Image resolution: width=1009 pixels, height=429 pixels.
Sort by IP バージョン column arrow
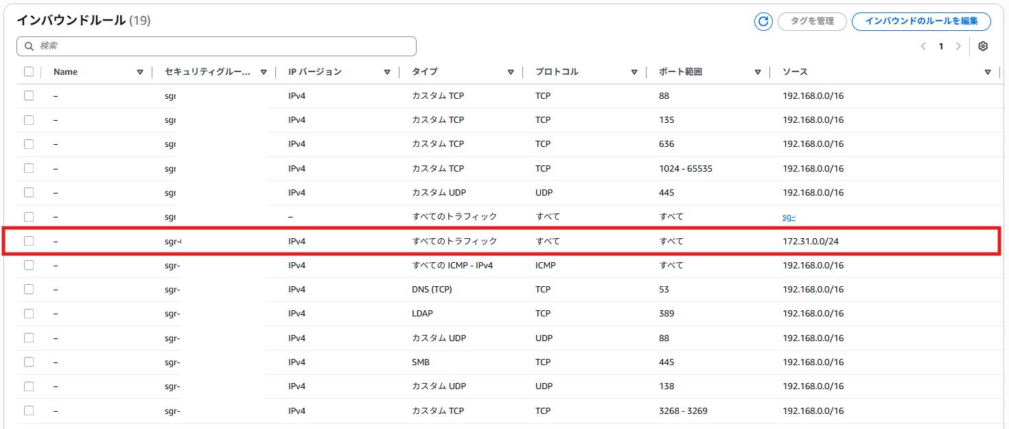tap(387, 72)
